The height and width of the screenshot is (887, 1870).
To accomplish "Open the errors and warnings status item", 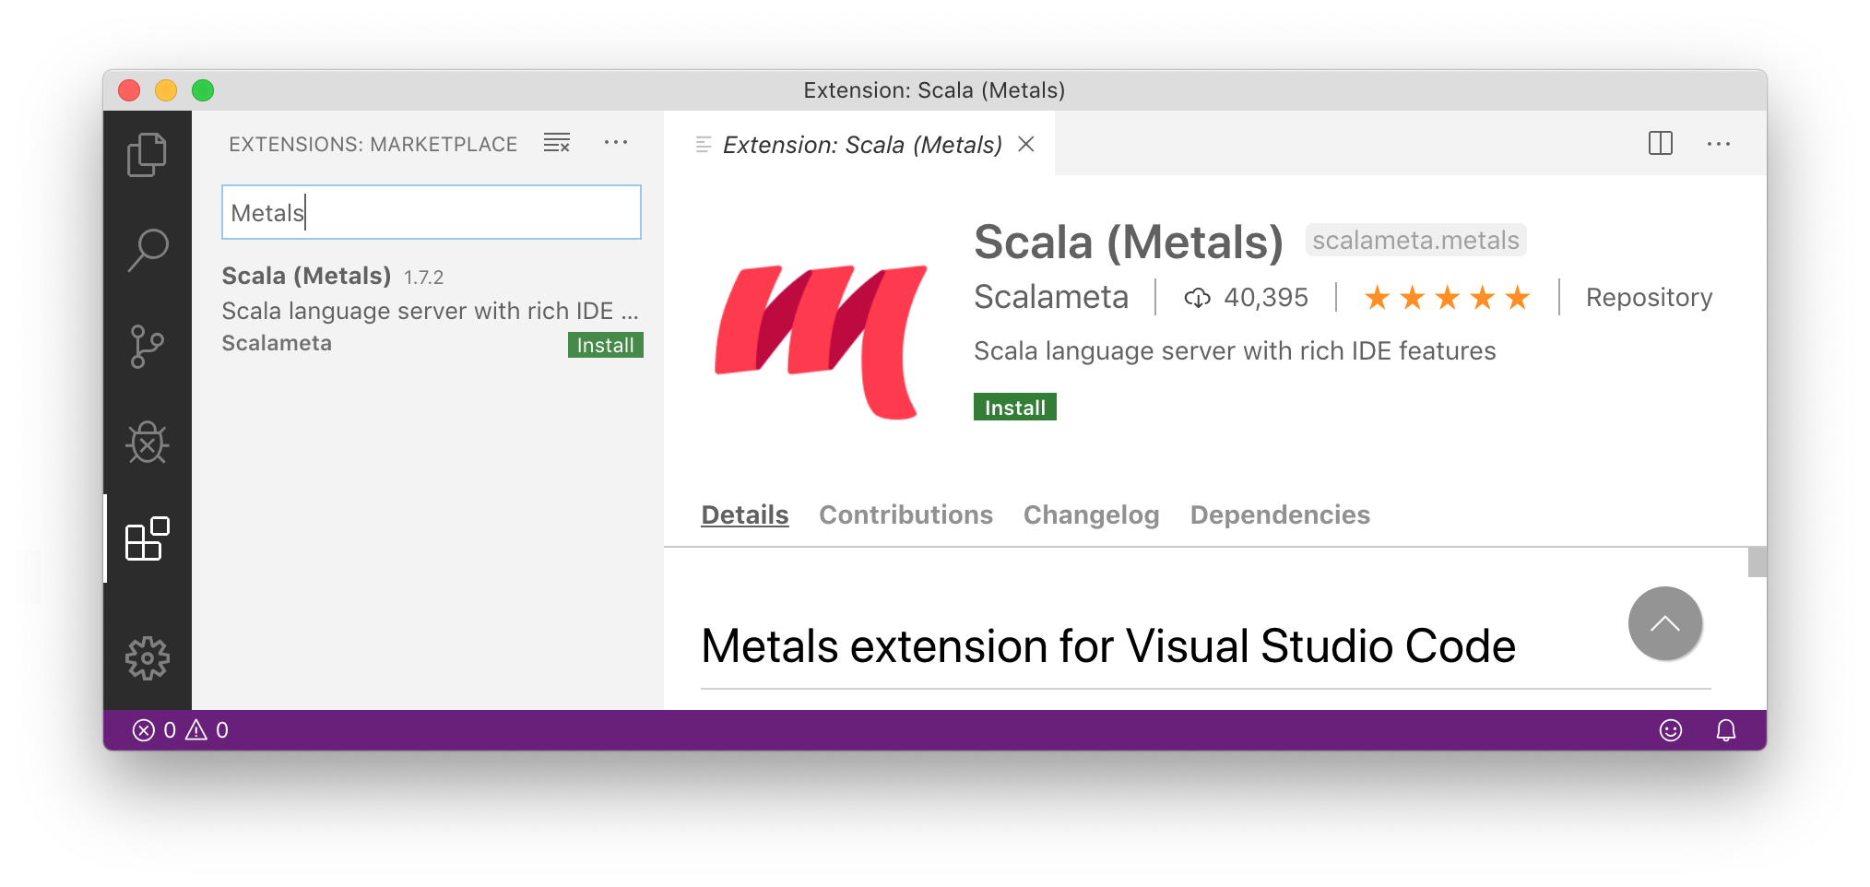I will pos(181,730).
